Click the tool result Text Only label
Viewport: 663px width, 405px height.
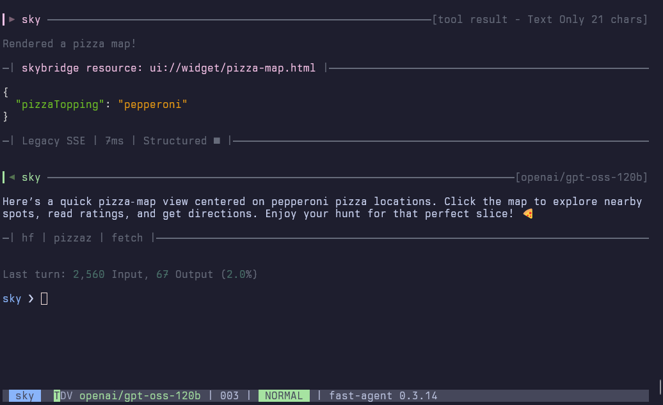coord(540,19)
